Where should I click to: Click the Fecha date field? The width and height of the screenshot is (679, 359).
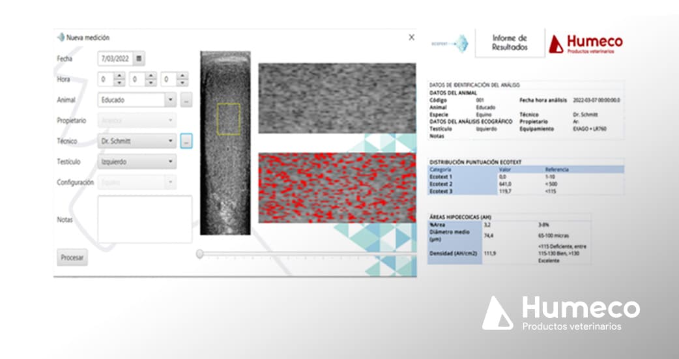[x=115, y=59]
